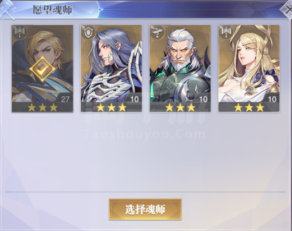Click the attack class icon on blonde woman card
The width and height of the screenshot is (292, 231).
(x=226, y=32)
